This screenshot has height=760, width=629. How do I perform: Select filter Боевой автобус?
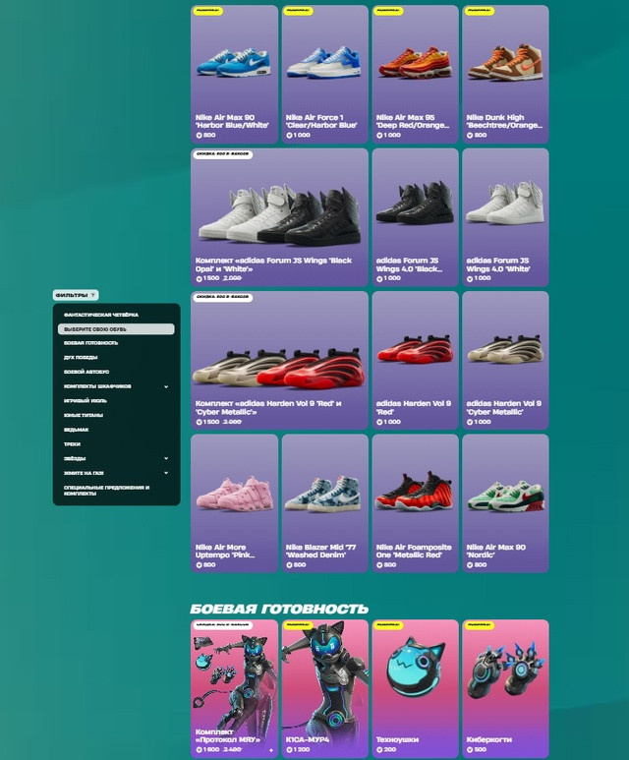(x=86, y=372)
